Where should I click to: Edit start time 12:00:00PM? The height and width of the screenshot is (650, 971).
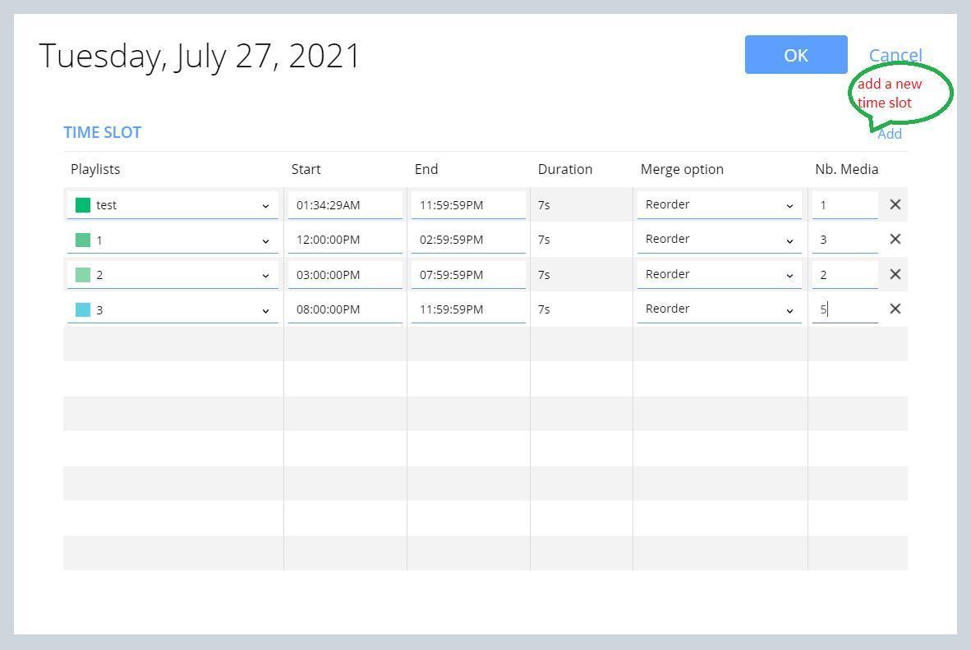click(345, 240)
